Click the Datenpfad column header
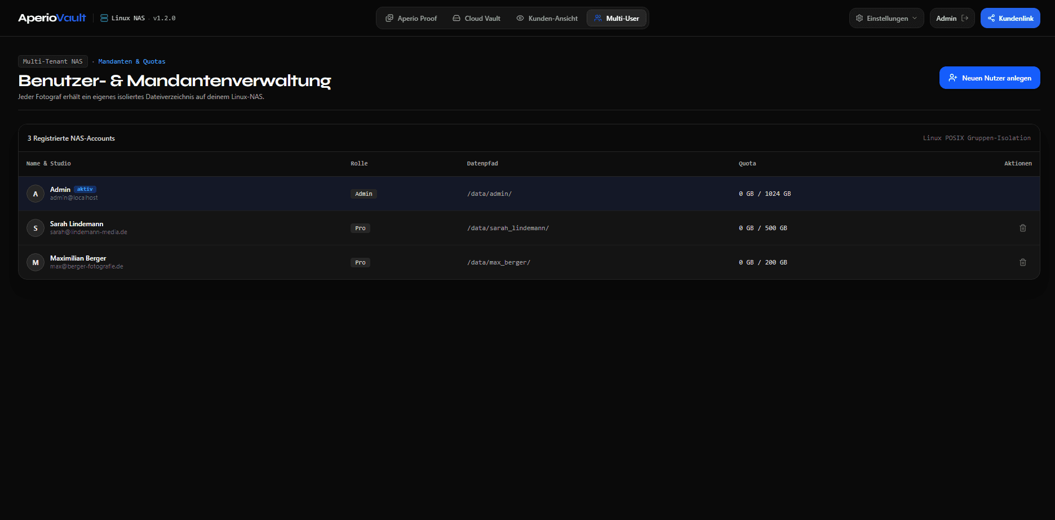This screenshot has width=1055, height=520. (482, 163)
